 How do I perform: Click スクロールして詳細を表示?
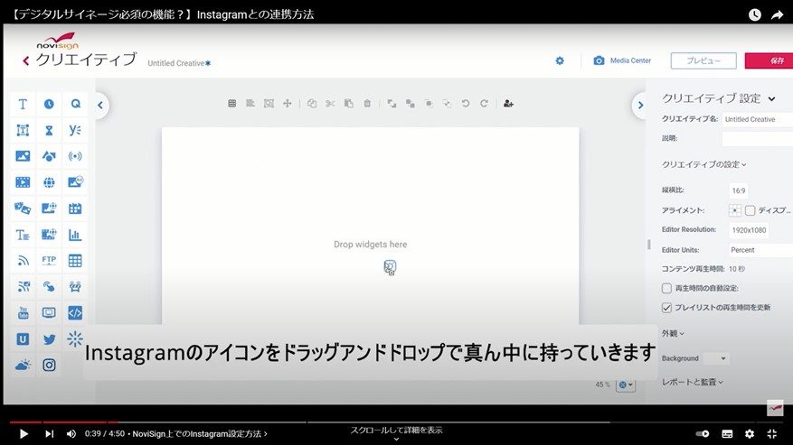tap(396, 431)
